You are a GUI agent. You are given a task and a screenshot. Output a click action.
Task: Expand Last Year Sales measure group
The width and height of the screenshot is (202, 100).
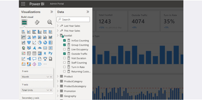pyautogui.click(x=58, y=26)
